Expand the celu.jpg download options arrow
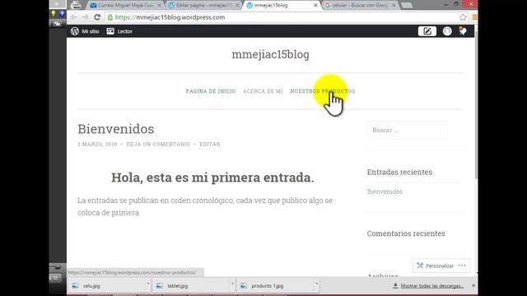The width and height of the screenshot is (527, 296). coord(148,284)
